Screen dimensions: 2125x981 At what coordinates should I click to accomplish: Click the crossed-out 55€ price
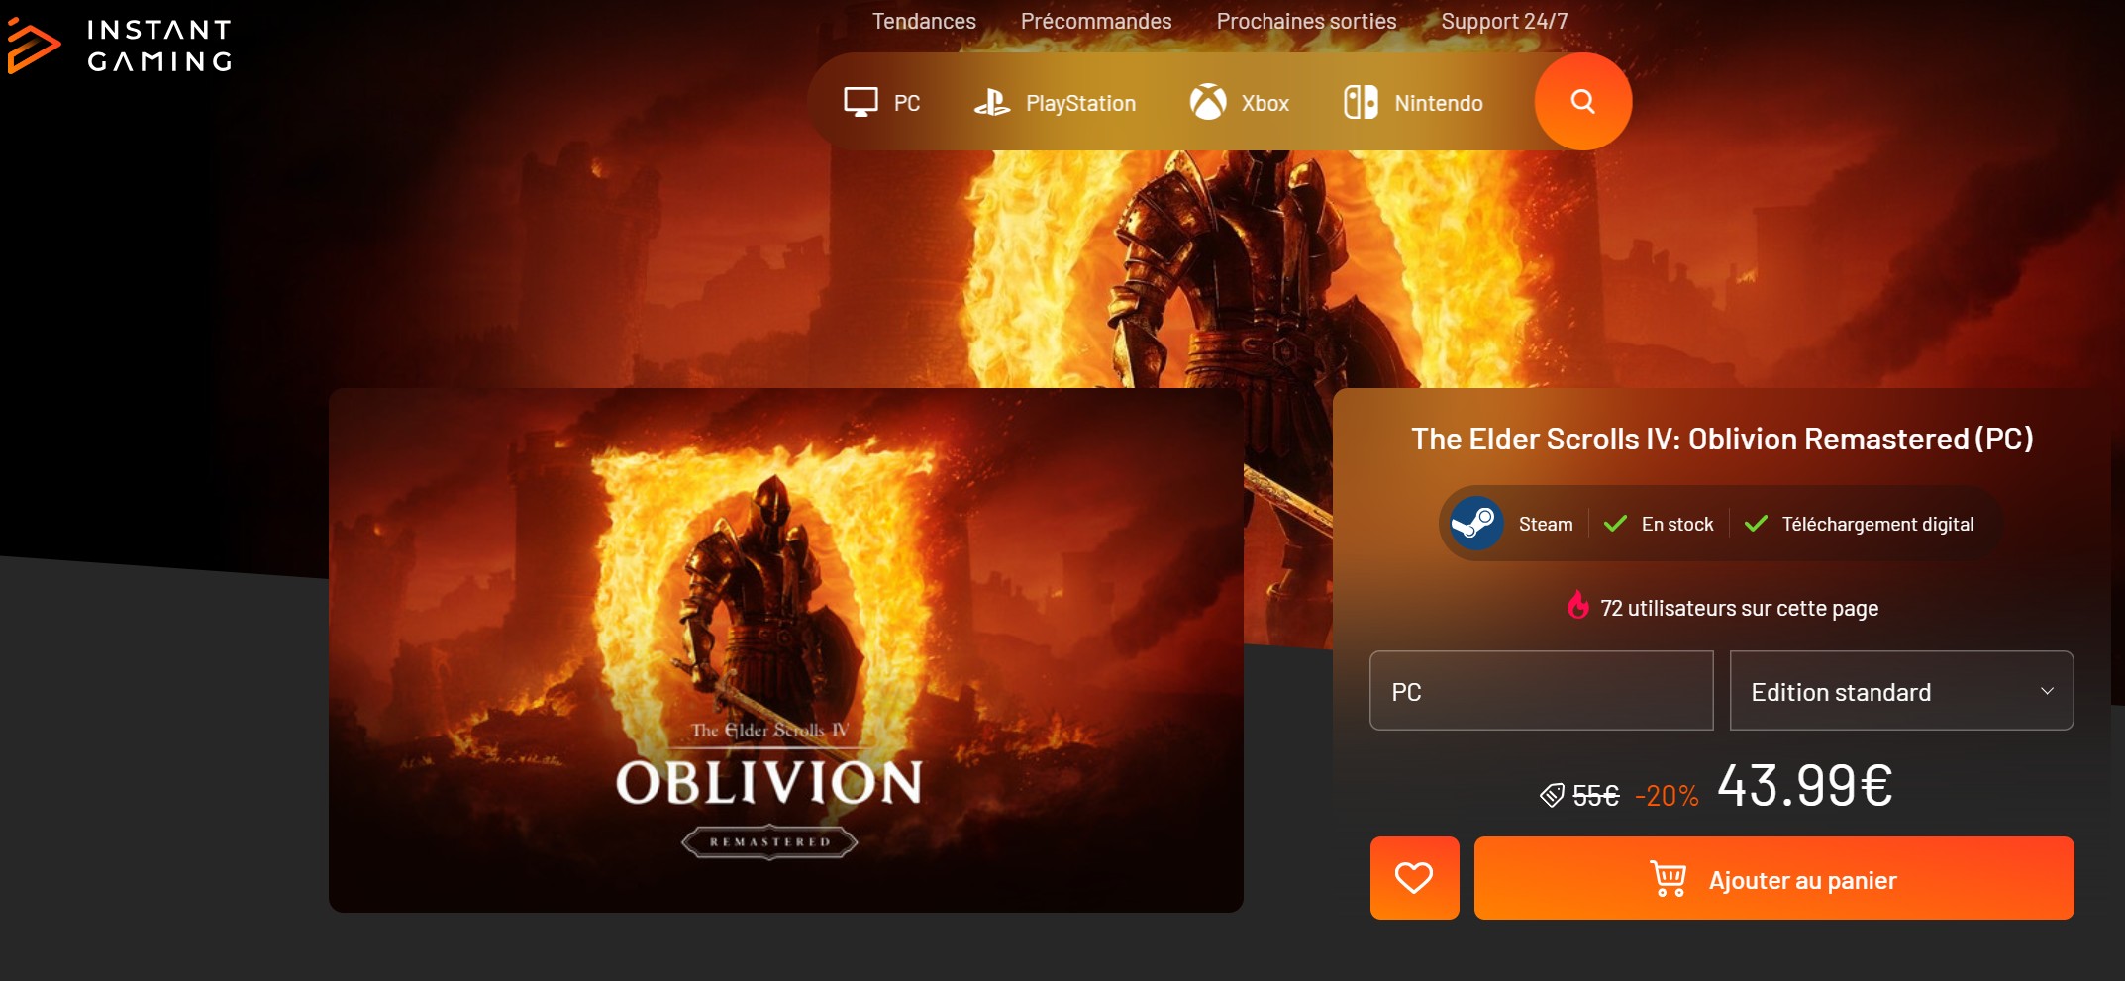[1595, 795]
